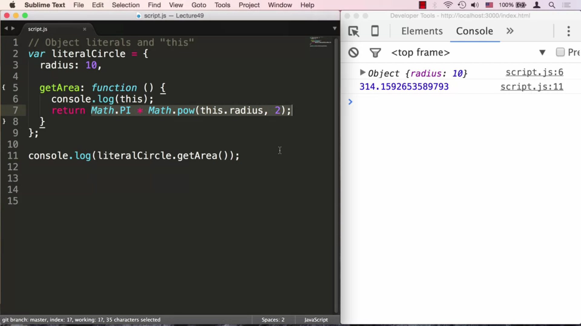This screenshot has height=326, width=581.
Task: Open the Find menu
Action: 154,5
